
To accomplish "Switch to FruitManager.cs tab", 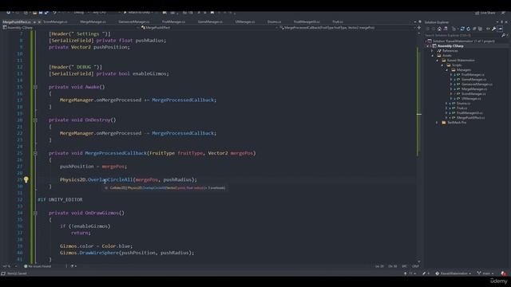I will click(x=174, y=22).
